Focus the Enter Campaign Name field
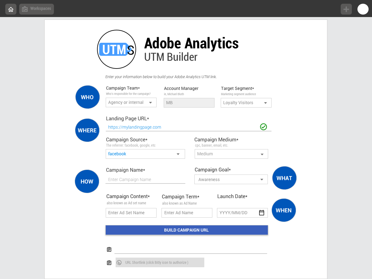The image size is (372, 279). click(145, 179)
